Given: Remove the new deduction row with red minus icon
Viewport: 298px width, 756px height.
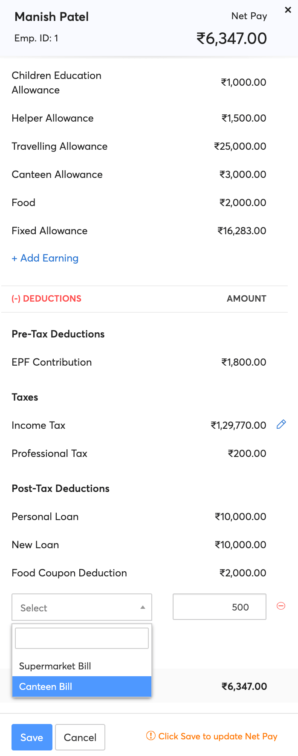Looking at the screenshot, I should click(281, 606).
